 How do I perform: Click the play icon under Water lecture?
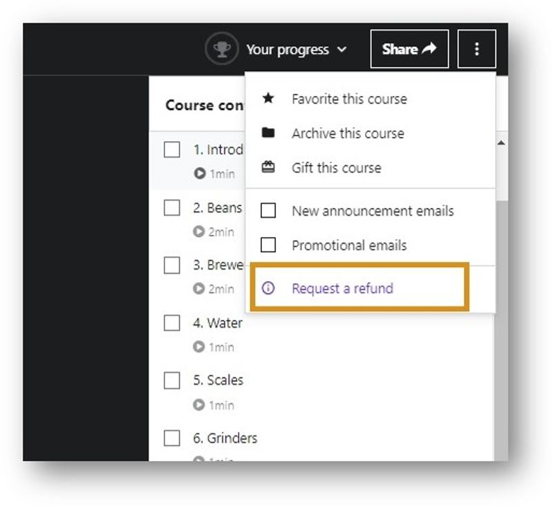tap(200, 347)
